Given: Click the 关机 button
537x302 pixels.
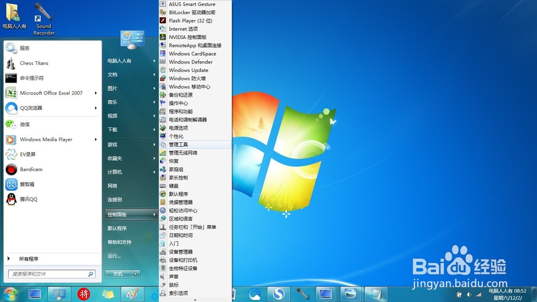Looking at the screenshot, I should pyautogui.click(x=118, y=274).
